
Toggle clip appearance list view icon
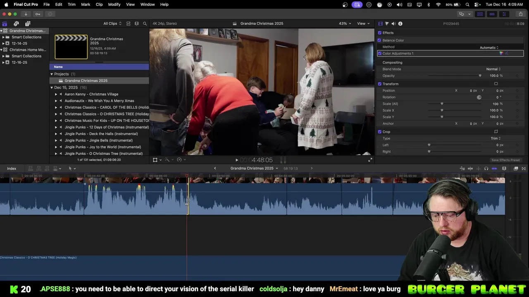pyautogui.click(x=128, y=24)
